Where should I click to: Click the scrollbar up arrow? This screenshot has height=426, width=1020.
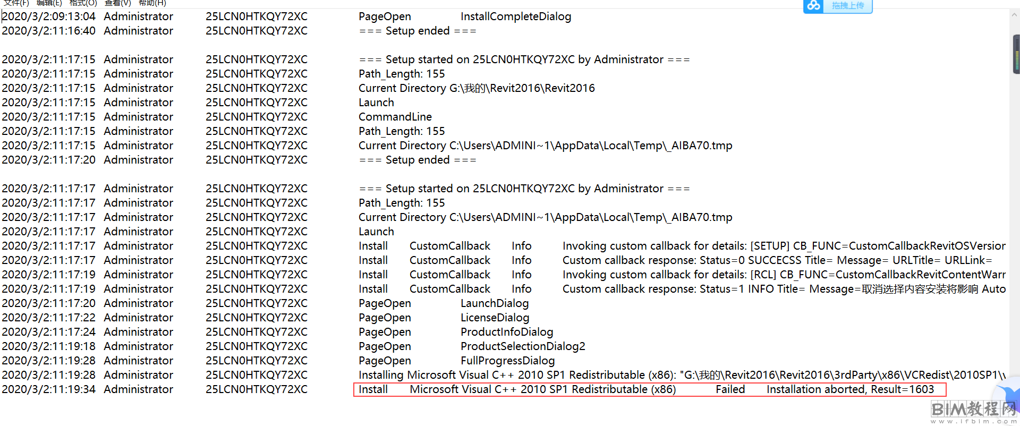pos(1015,15)
